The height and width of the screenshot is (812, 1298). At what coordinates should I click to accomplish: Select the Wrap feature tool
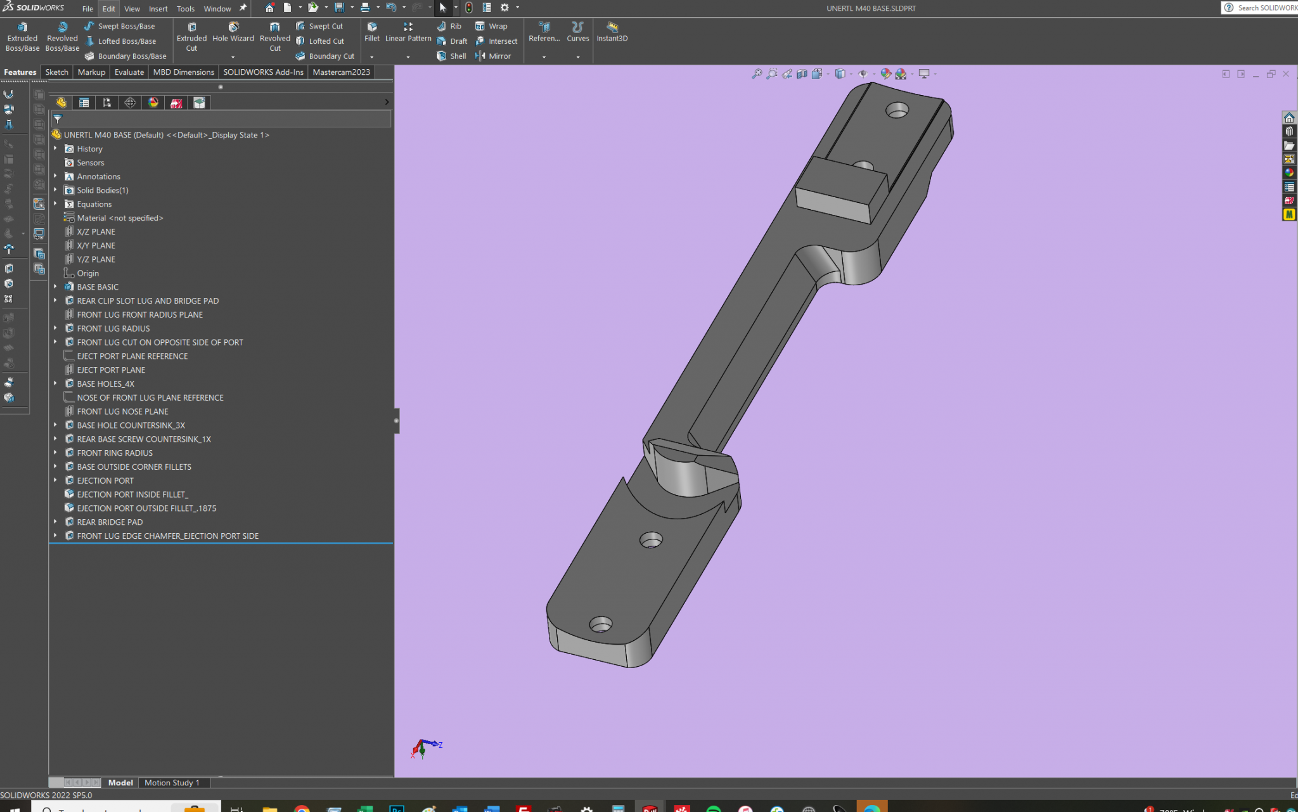[491, 26]
